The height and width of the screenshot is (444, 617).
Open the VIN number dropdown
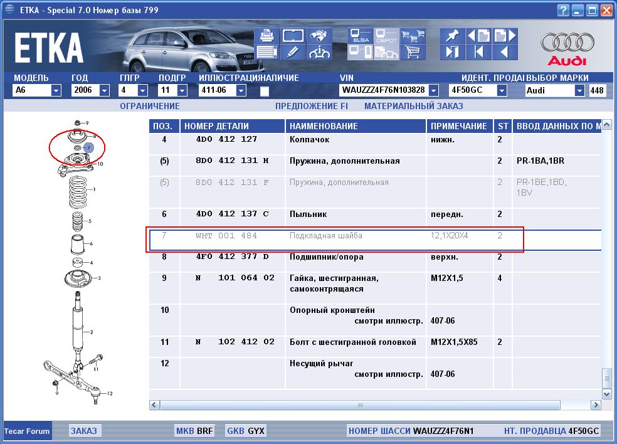point(433,91)
